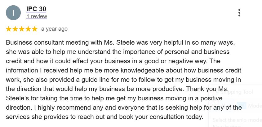Click the "a year ago" timestamp
Screen dimensions: 262x127
(54, 29)
